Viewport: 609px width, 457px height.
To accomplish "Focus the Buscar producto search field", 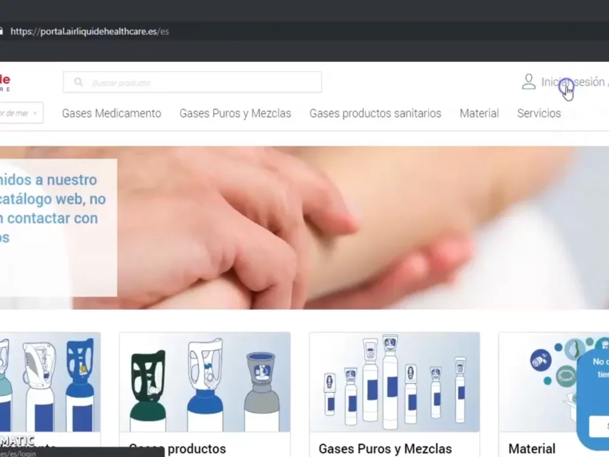I will point(200,82).
